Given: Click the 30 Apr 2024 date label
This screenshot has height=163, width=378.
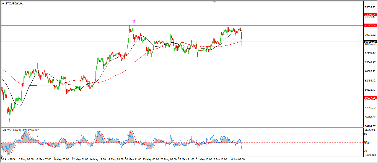Looking at the screenshot, I should coord(9,159).
